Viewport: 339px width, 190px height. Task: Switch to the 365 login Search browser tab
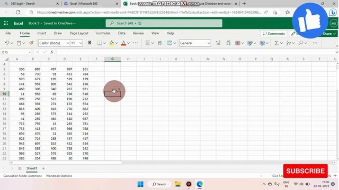tap(32, 4)
